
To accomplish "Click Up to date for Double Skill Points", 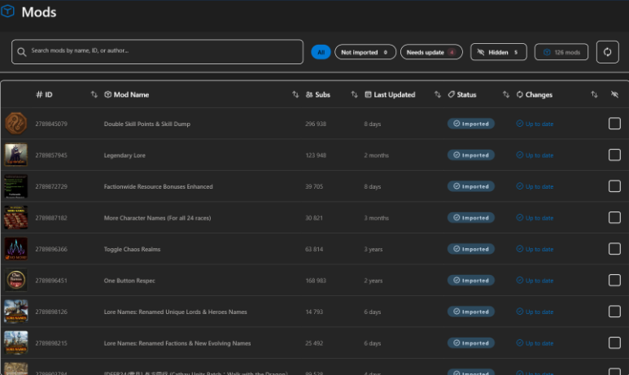I will click(535, 124).
